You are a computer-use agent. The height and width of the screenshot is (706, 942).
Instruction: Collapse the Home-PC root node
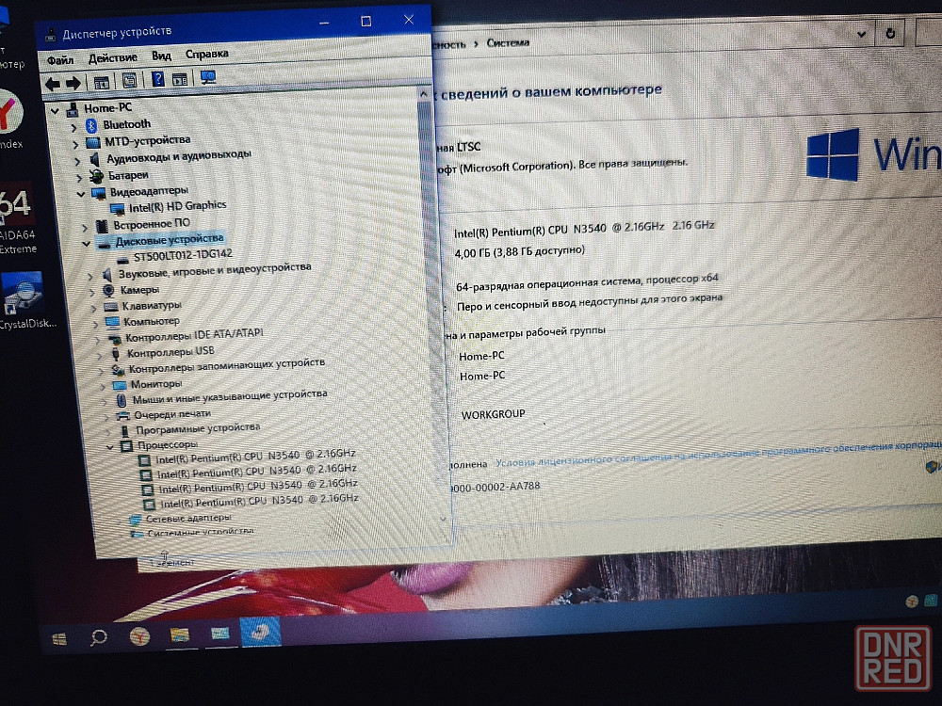point(56,111)
